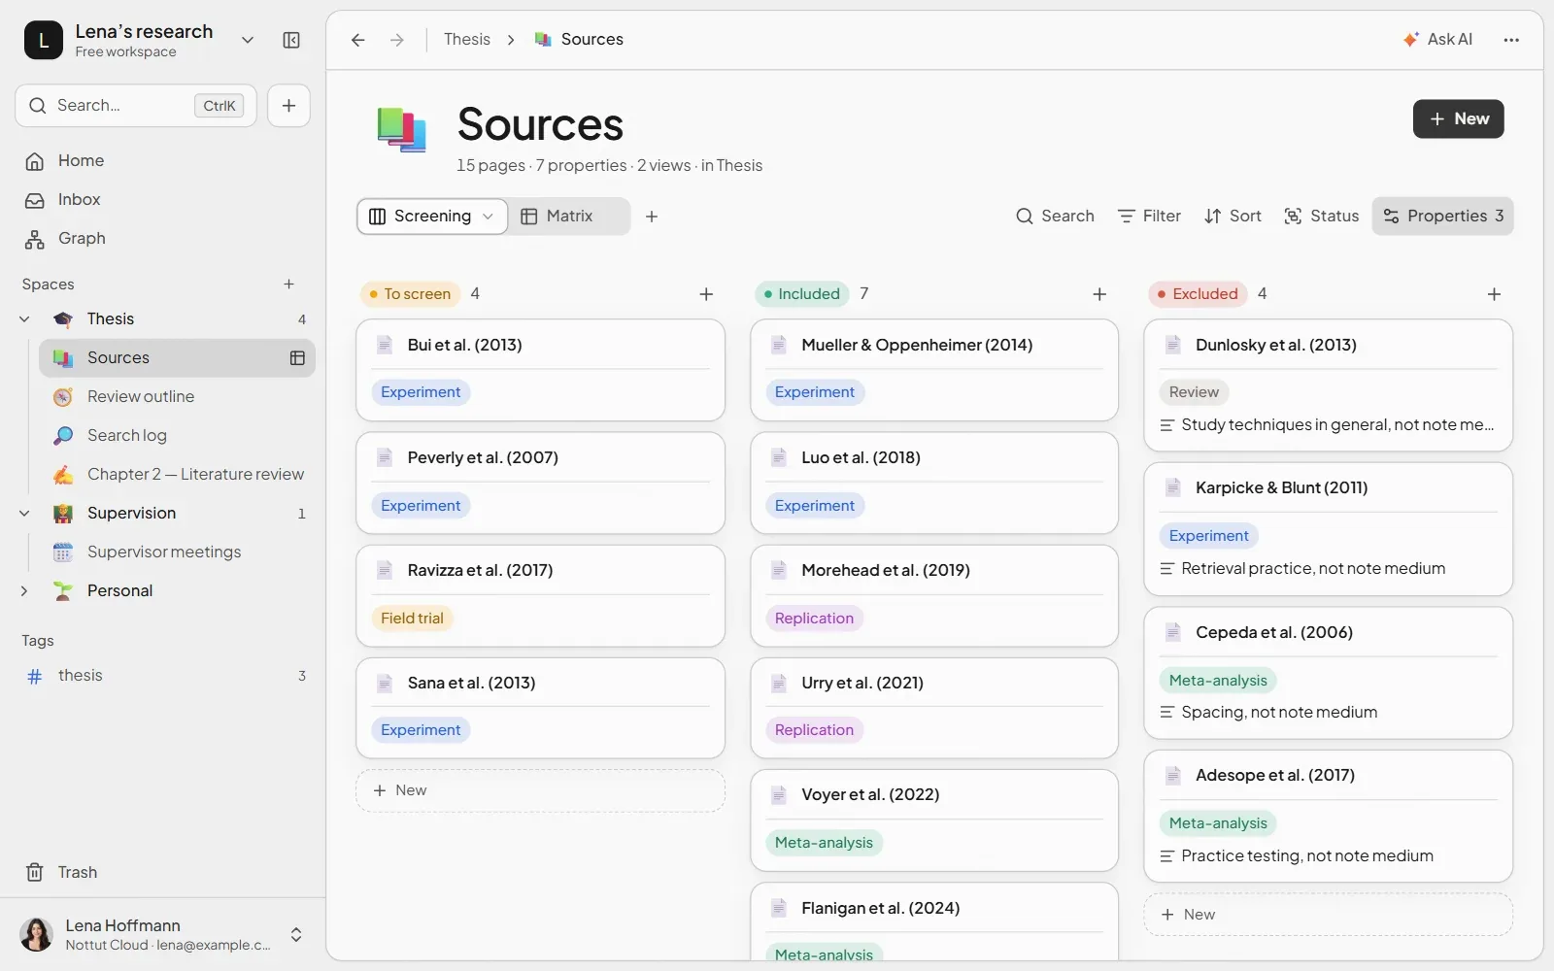Click the new page plus beside Search
The height and width of the screenshot is (971, 1554).
point(288,106)
